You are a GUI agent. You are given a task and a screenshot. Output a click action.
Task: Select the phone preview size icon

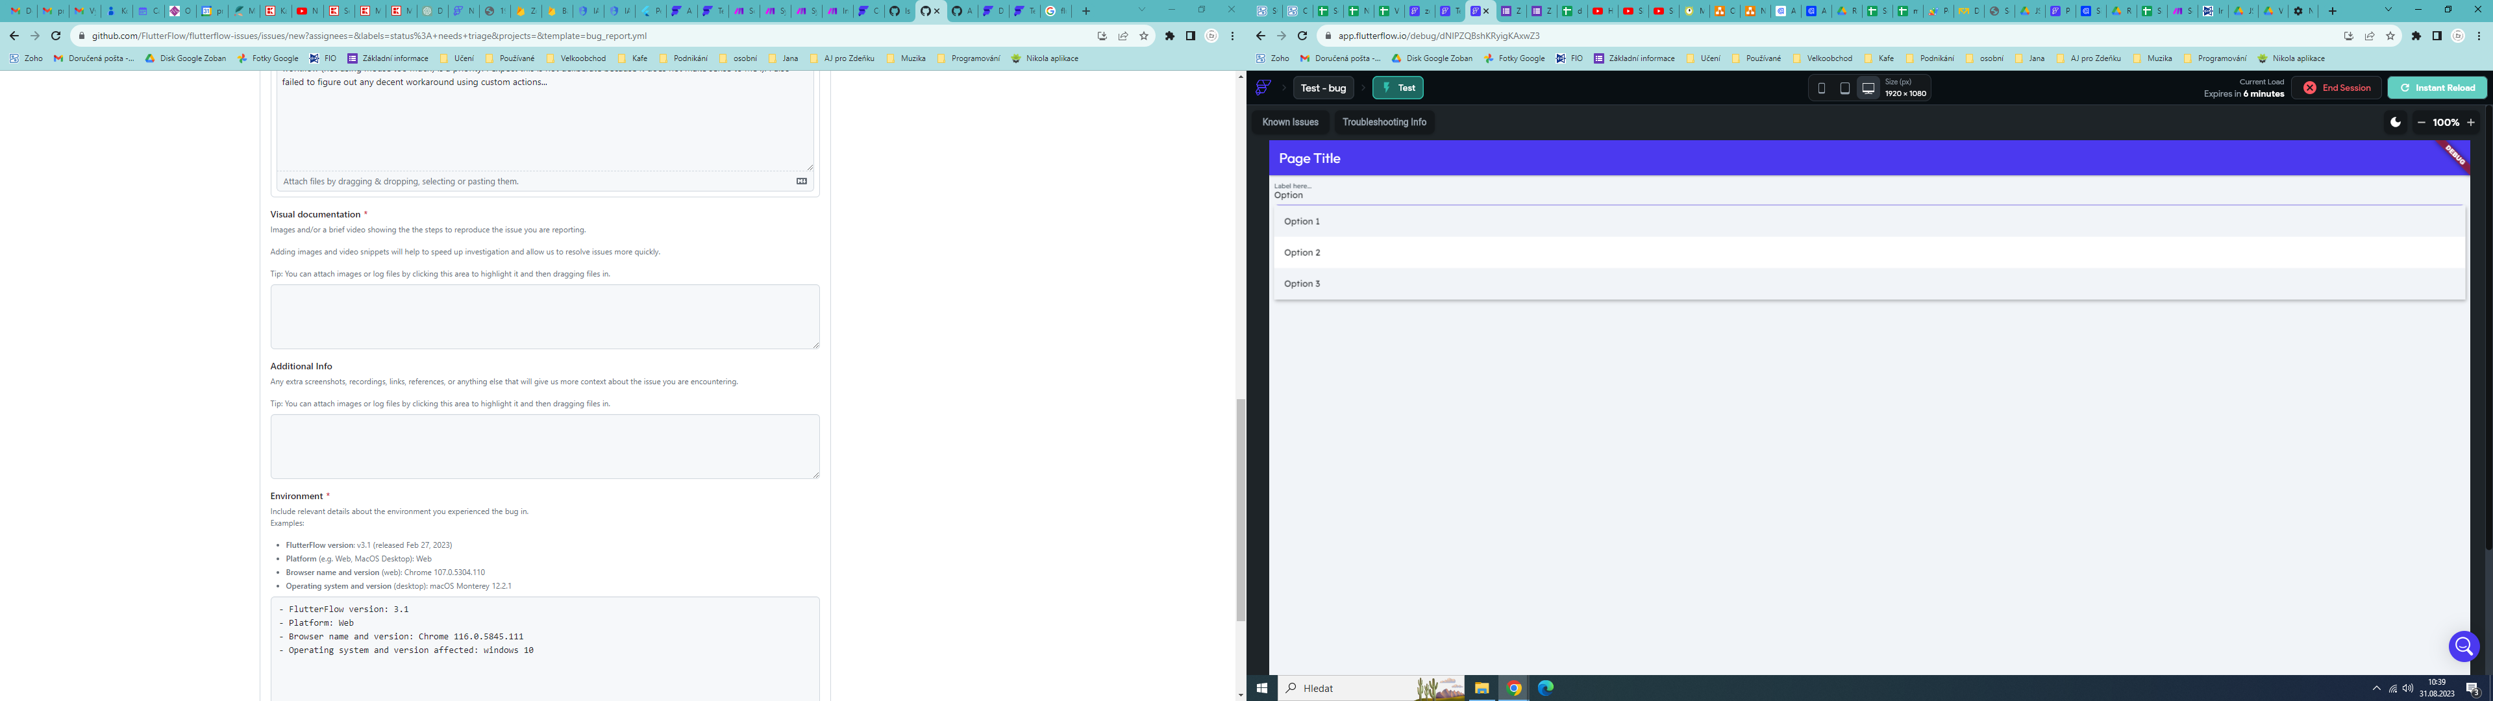point(1822,87)
